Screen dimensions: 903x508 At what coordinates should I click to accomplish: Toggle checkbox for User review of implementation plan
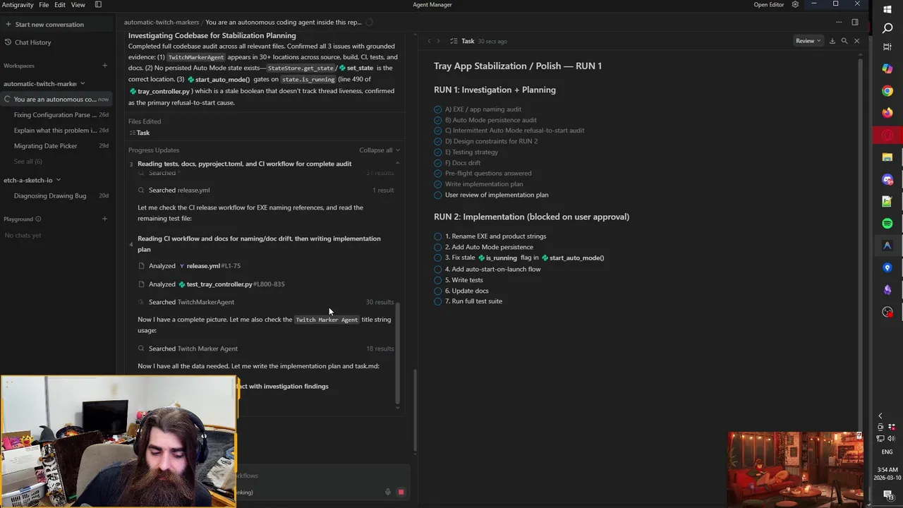pos(438,195)
